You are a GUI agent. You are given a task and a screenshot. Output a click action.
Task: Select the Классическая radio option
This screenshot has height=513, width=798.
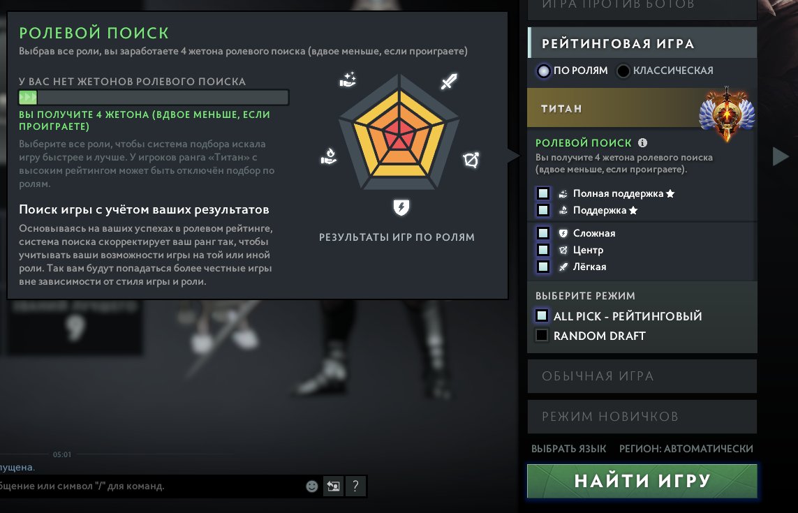(623, 70)
